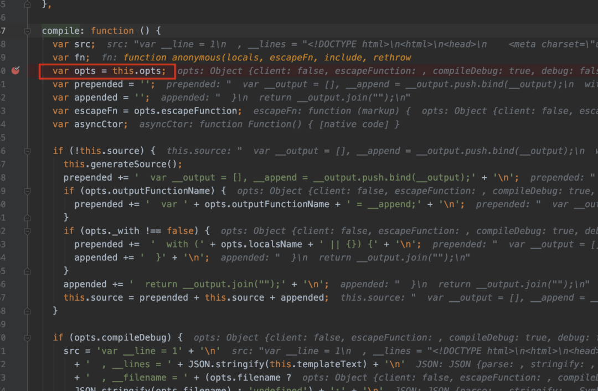Click the '(opts.filename ?' expression

tap(248, 378)
